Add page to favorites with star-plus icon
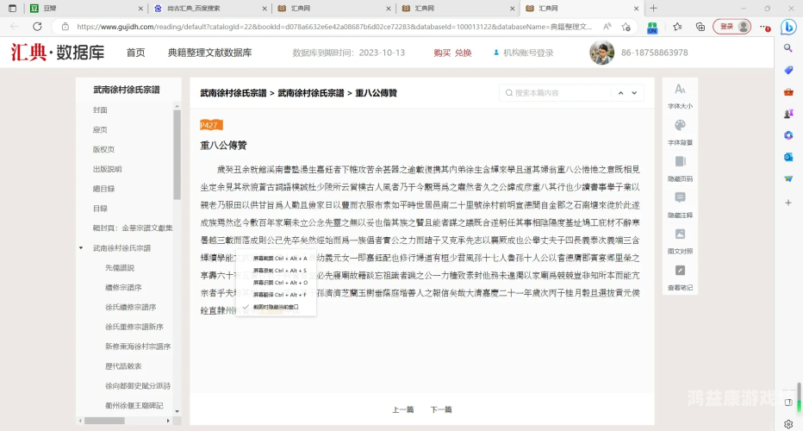Viewport: 803px width, 431px height. (626, 27)
